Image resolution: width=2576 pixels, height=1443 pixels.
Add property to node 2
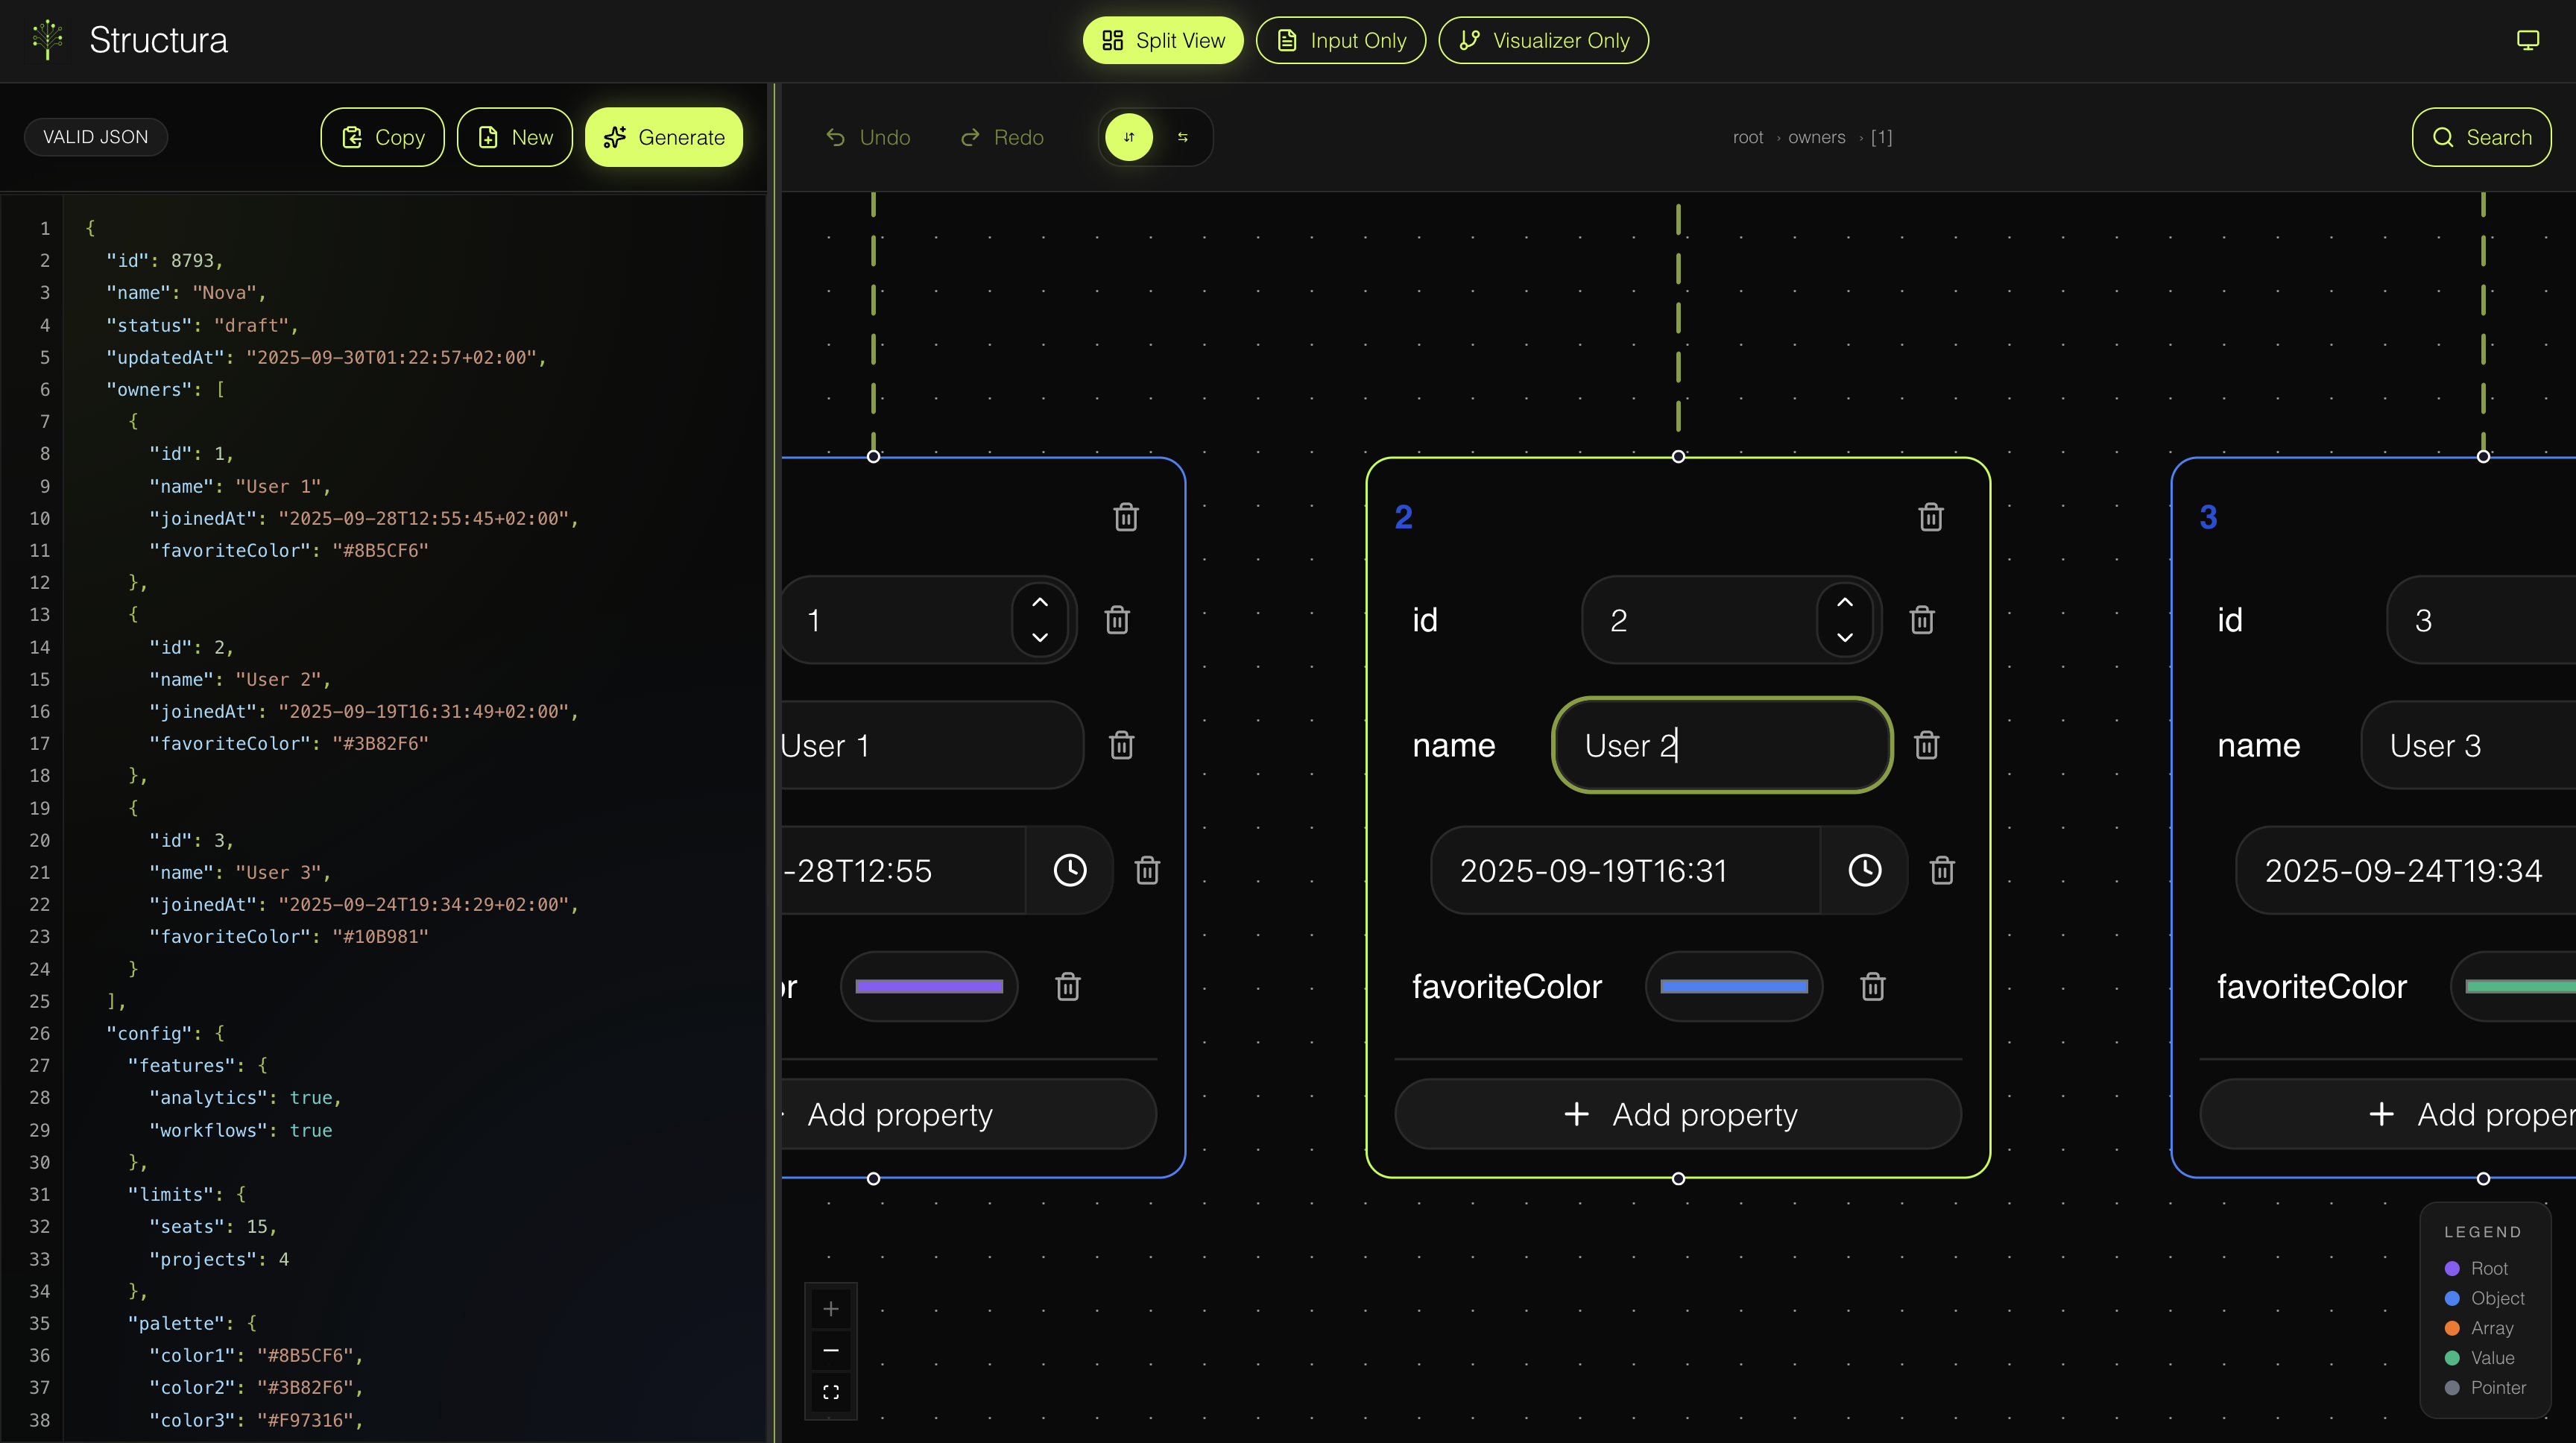(x=1678, y=1114)
